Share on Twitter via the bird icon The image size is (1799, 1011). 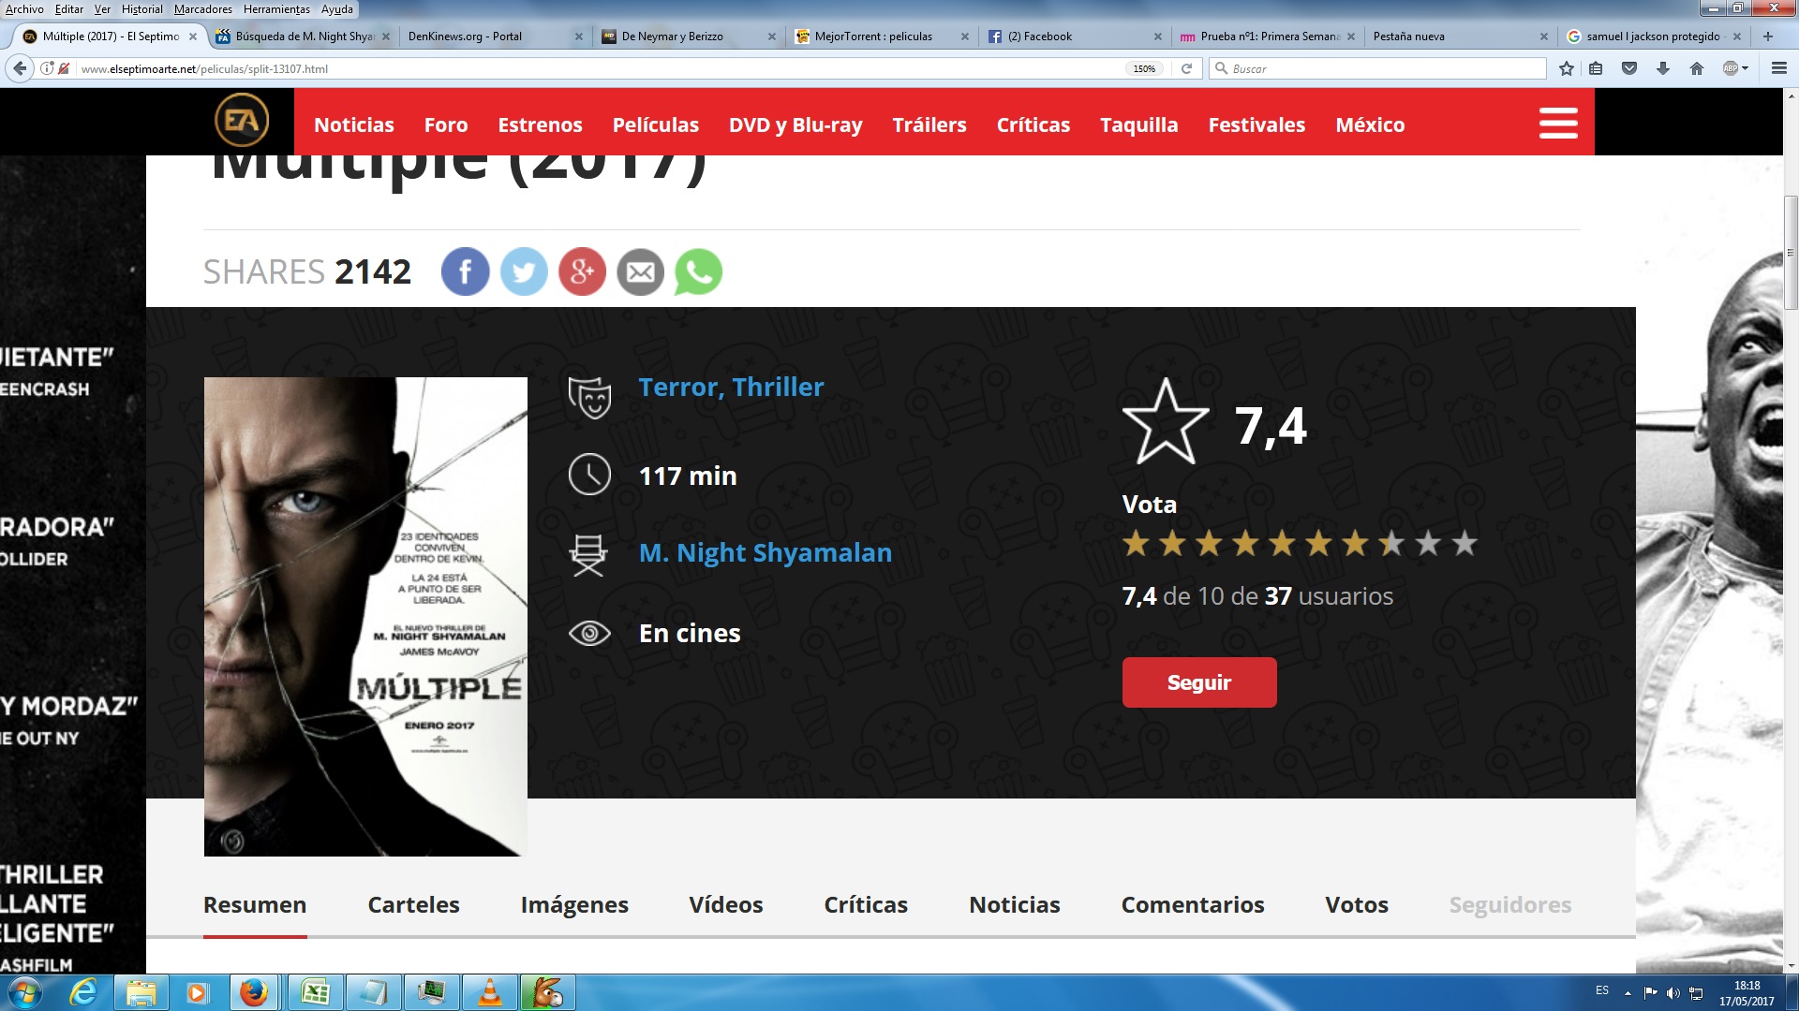coord(524,272)
